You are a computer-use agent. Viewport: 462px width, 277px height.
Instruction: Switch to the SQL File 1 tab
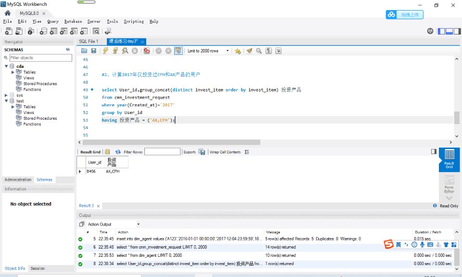(89, 41)
